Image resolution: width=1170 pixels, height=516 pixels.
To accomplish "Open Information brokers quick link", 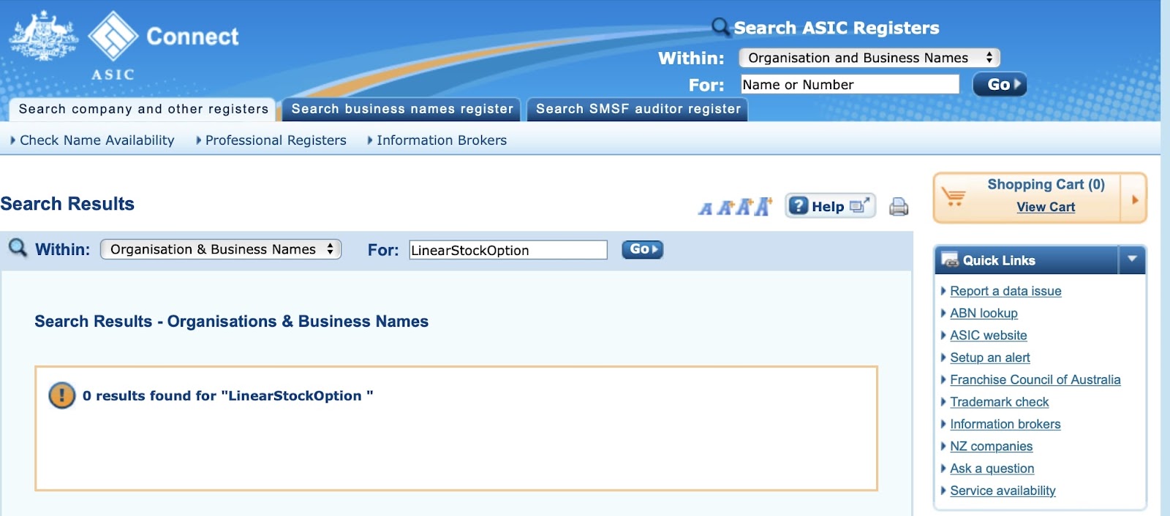I will point(1005,424).
